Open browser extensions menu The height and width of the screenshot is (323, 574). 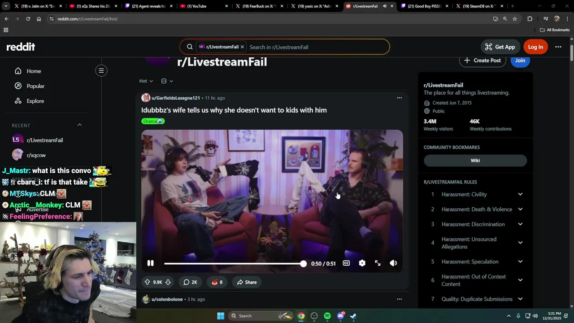pyautogui.click(x=530, y=19)
